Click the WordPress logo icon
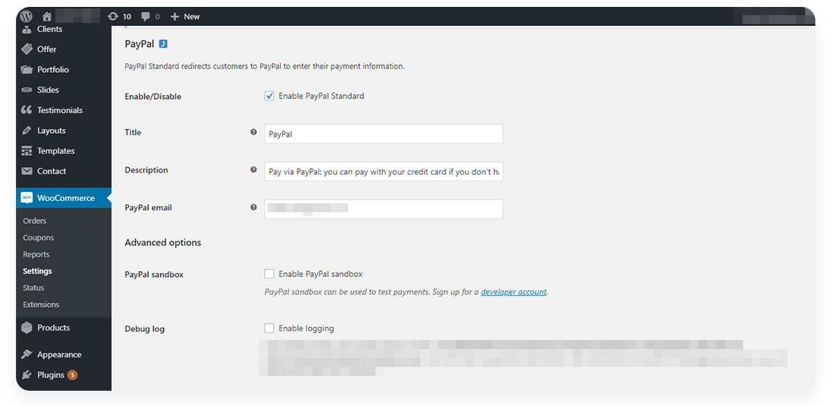832x406 pixels. pos(26,16)
